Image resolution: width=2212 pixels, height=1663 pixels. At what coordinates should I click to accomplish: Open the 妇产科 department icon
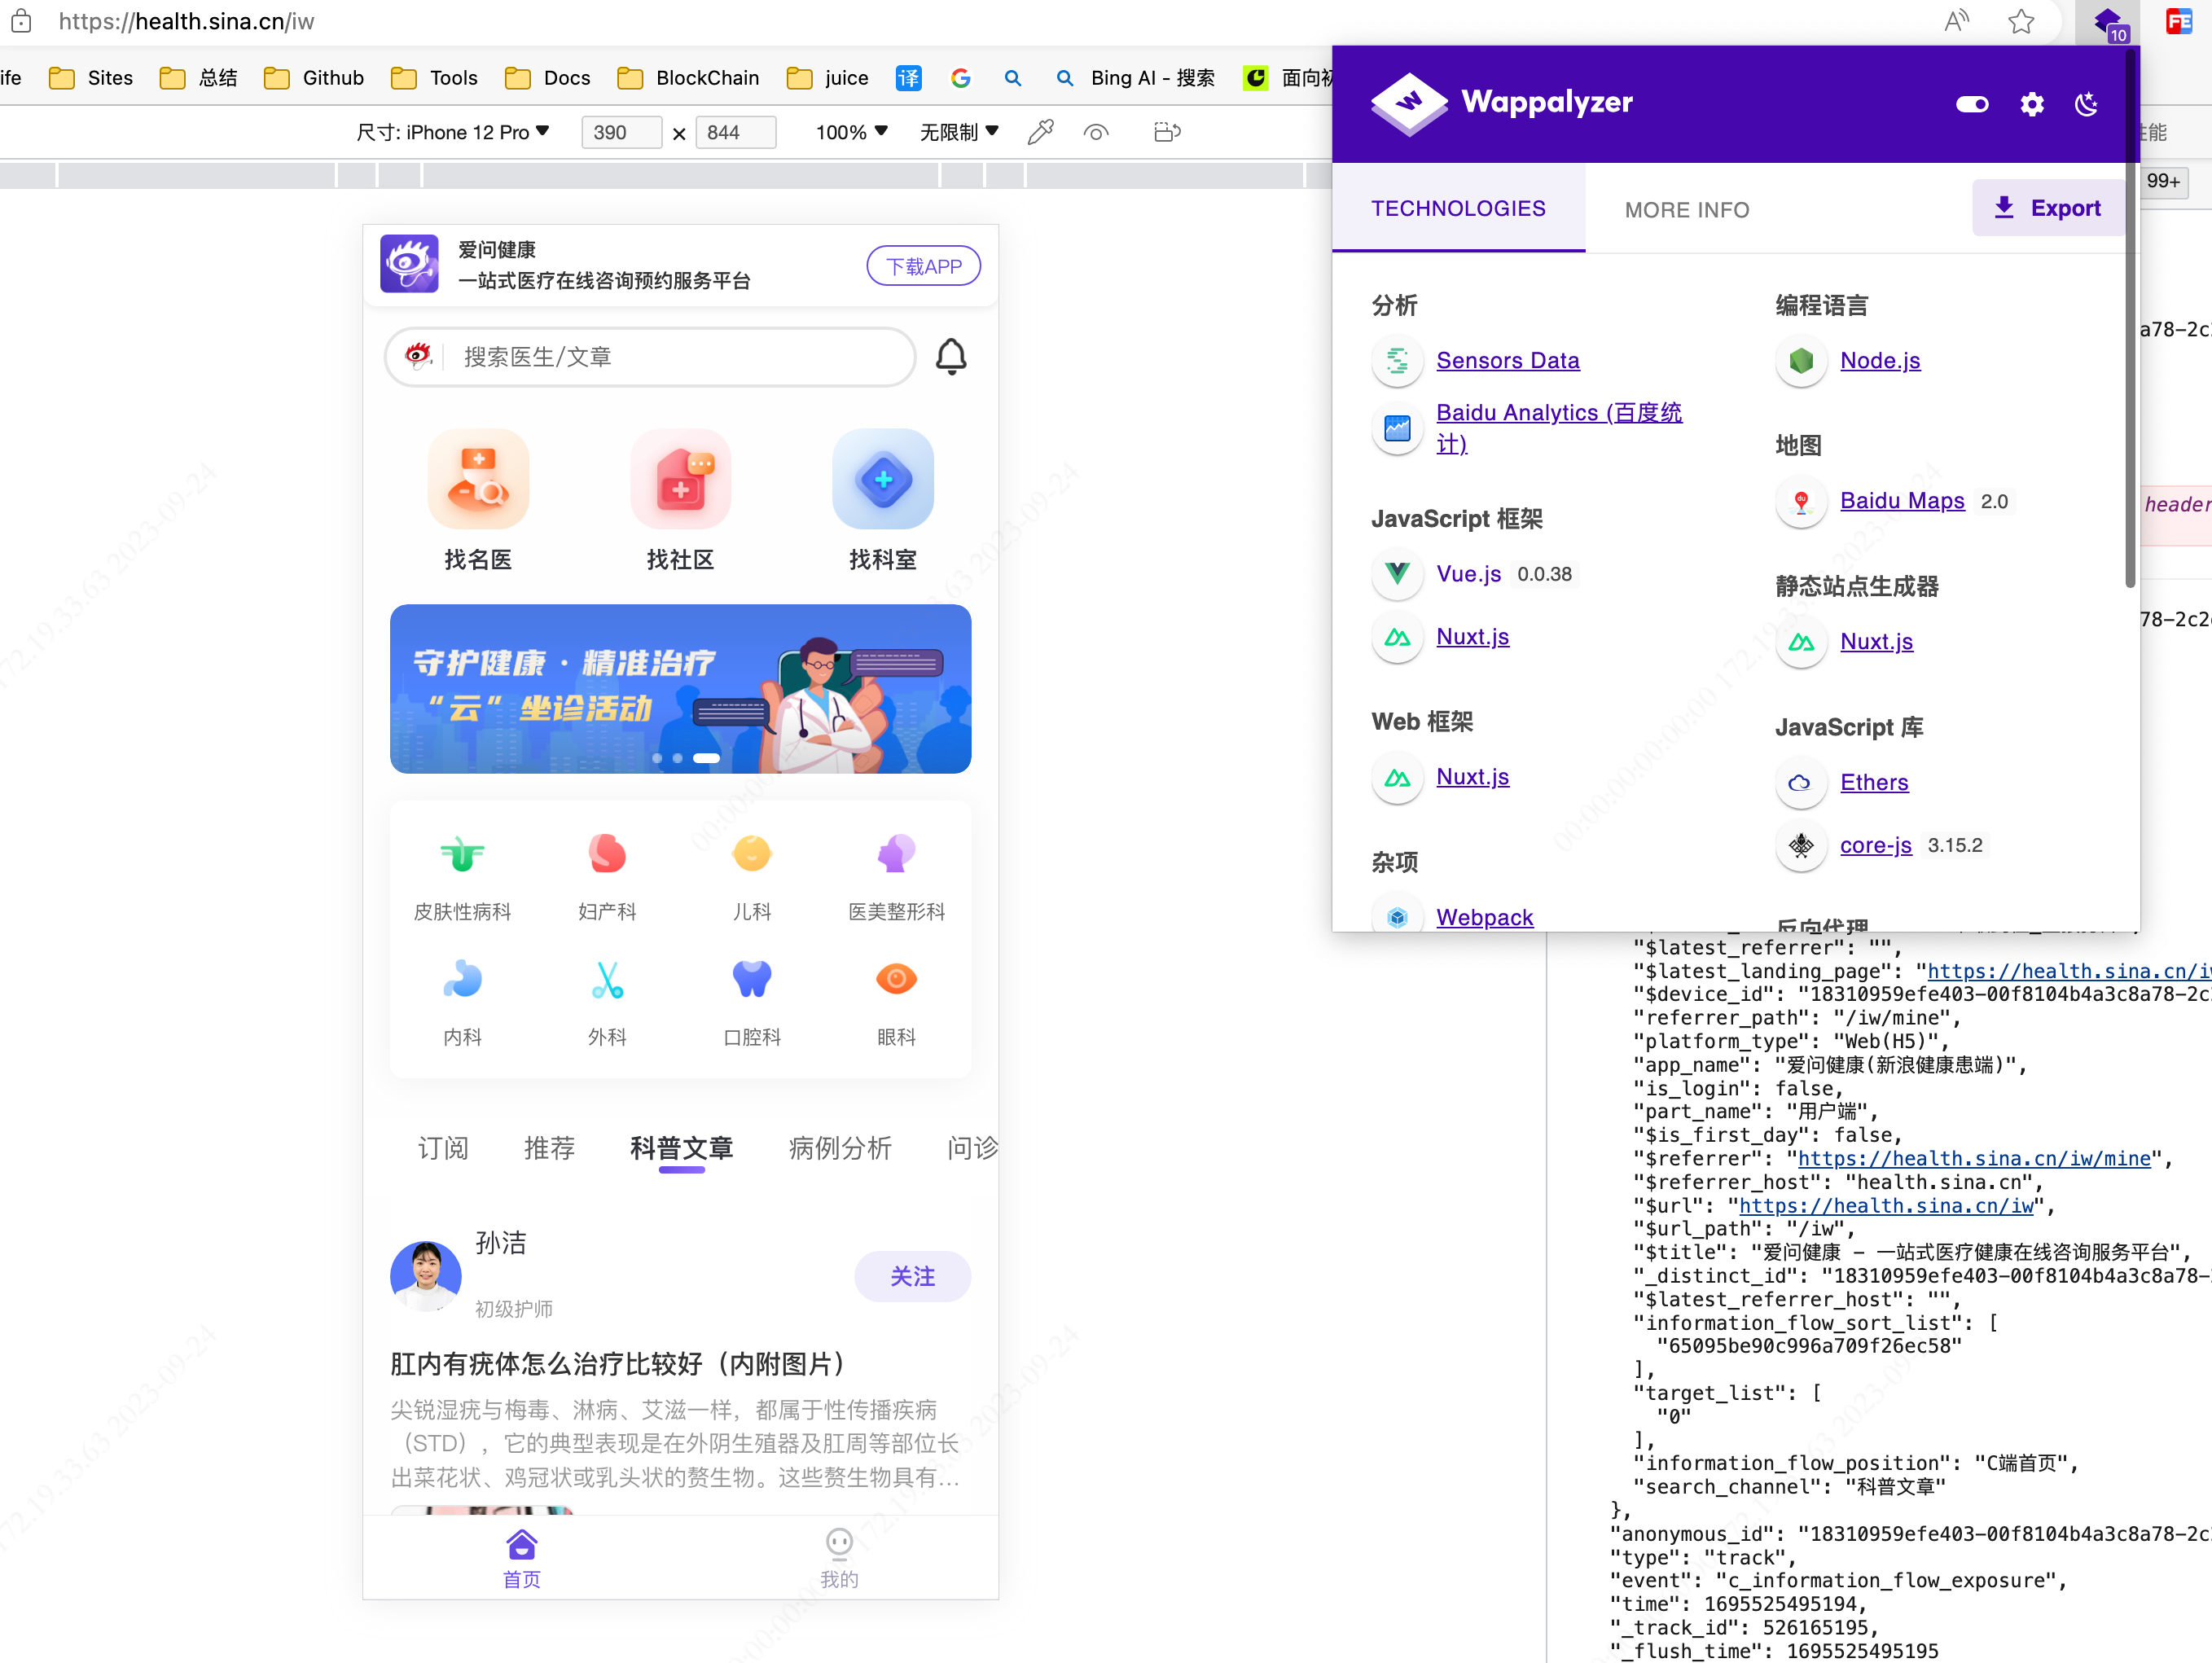click(607, 854)
